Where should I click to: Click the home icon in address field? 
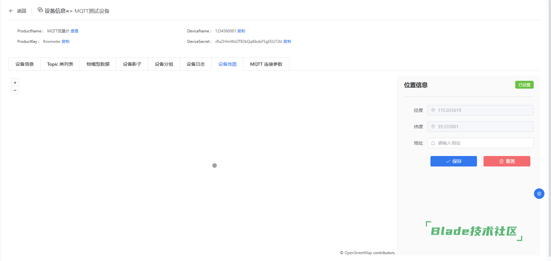point(433,143)
